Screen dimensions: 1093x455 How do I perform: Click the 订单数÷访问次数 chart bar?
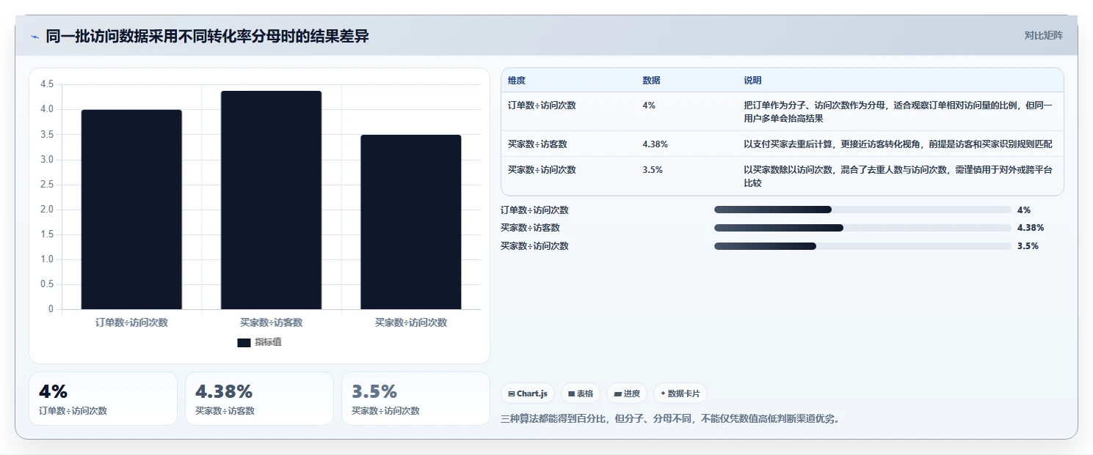[x=131, y=210]
